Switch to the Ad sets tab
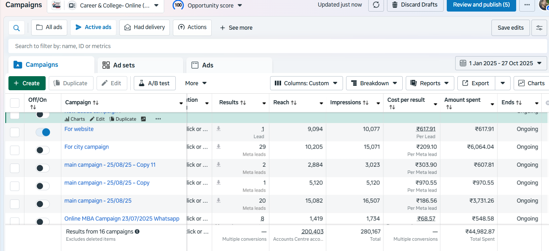The image size is (549, 251). pos(124,65)
